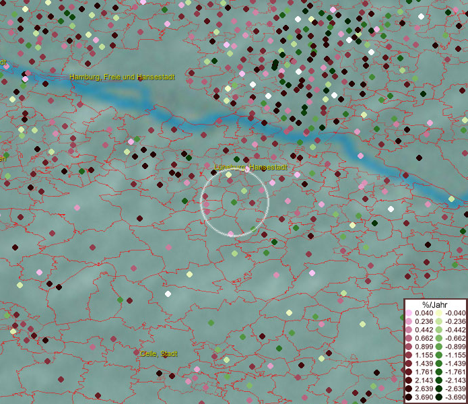This screenshot has height=404, width=468.
Task: Click the -3.690 darkest green legend swatch
Action: click(439, 397)
